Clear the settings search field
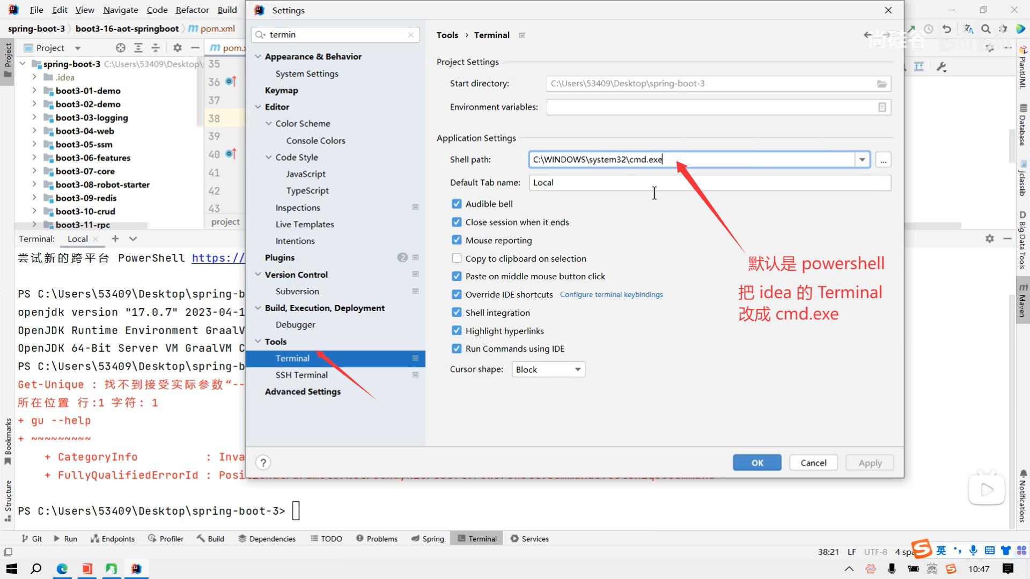Viewport: 1030px width, 579px height. pyautogui.click(x=411, y=35)
